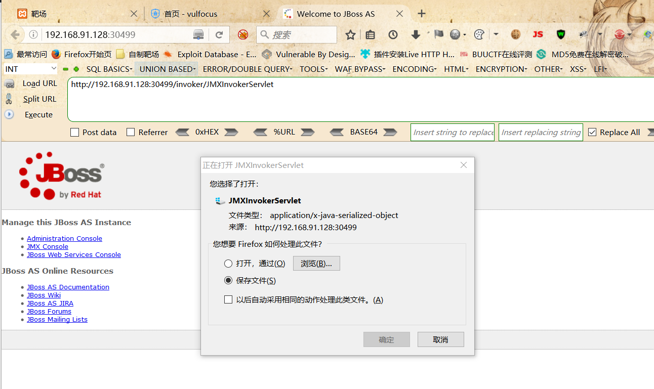Open the ERROR/DOUBLE QUERY dropdown menu
Screen dimensions: 654x389
248,69
